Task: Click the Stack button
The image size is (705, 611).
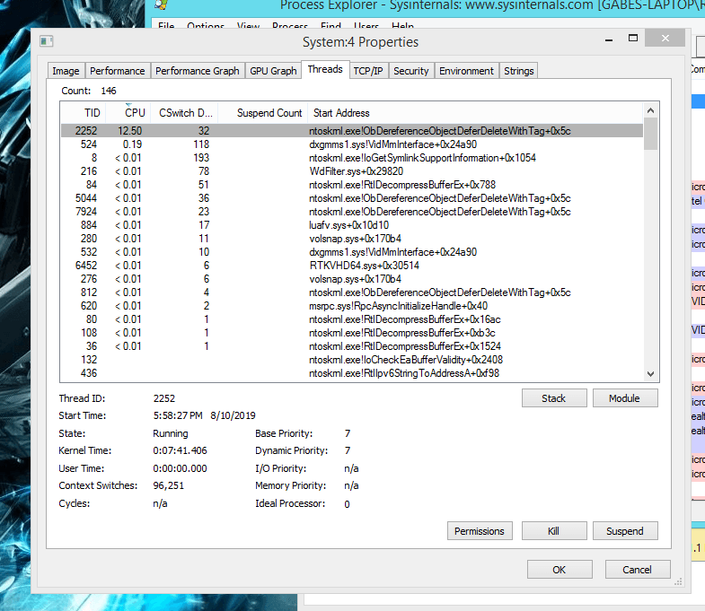Action: pyautogui.click(x=554, y=398)
